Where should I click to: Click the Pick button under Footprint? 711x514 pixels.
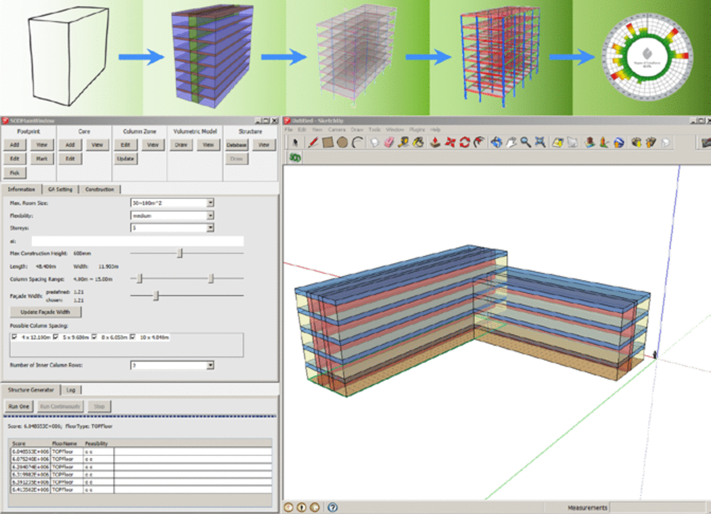(15, 173)
